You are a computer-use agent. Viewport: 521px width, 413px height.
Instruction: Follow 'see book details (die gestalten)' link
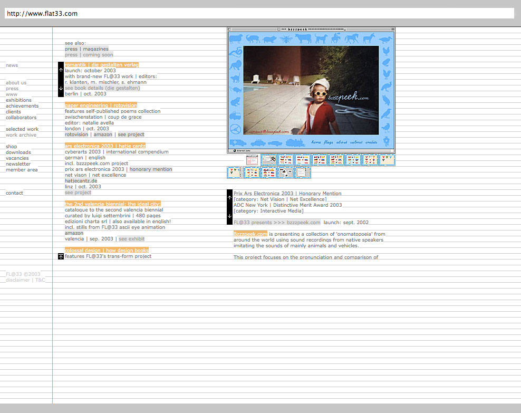tap(102, 88)
